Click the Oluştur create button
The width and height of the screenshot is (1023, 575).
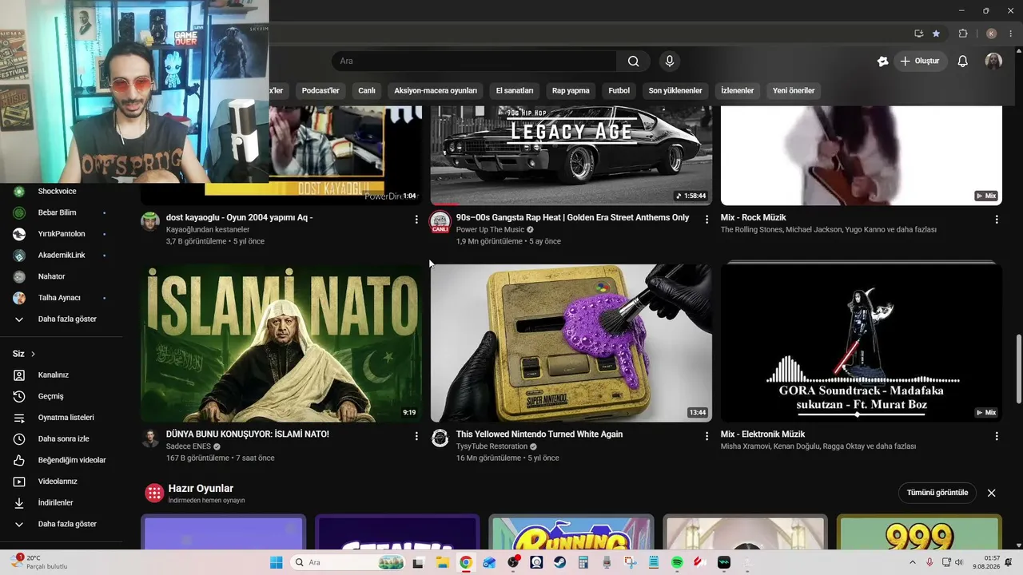pos(920,61)
